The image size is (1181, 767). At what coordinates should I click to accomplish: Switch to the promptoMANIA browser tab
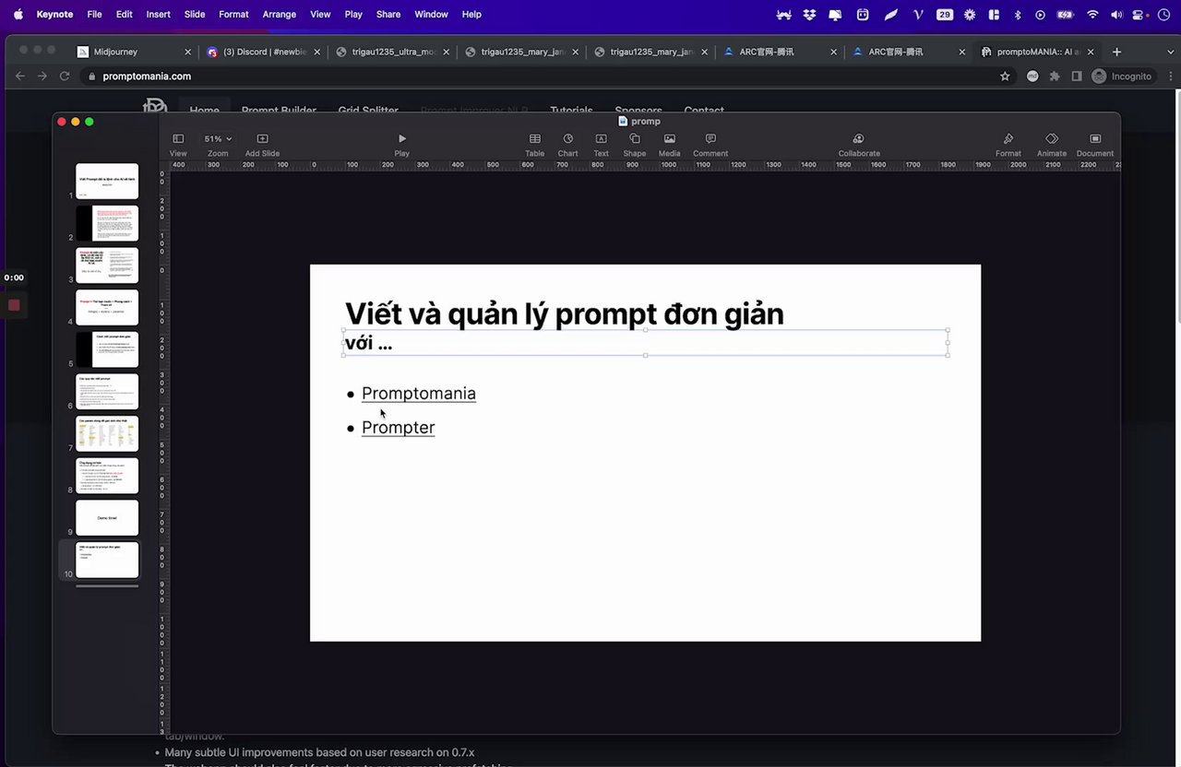1037,52
